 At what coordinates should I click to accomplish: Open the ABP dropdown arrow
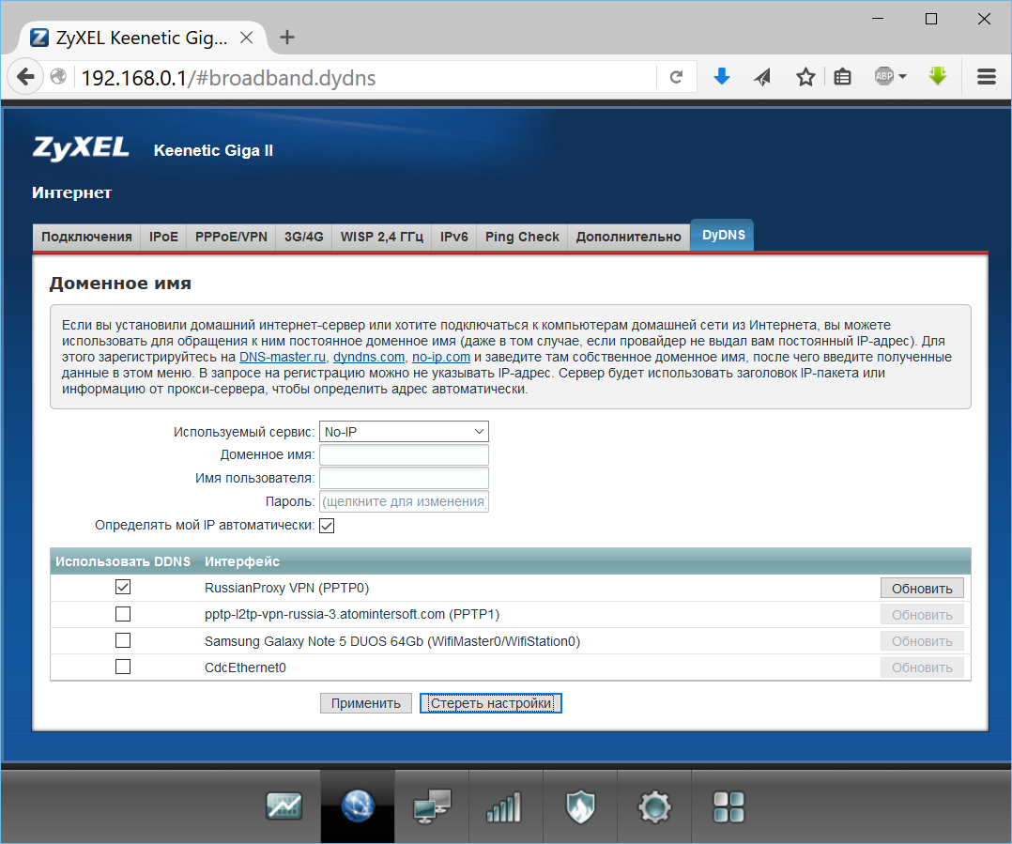pyautogui.click(x=902, y=77)
